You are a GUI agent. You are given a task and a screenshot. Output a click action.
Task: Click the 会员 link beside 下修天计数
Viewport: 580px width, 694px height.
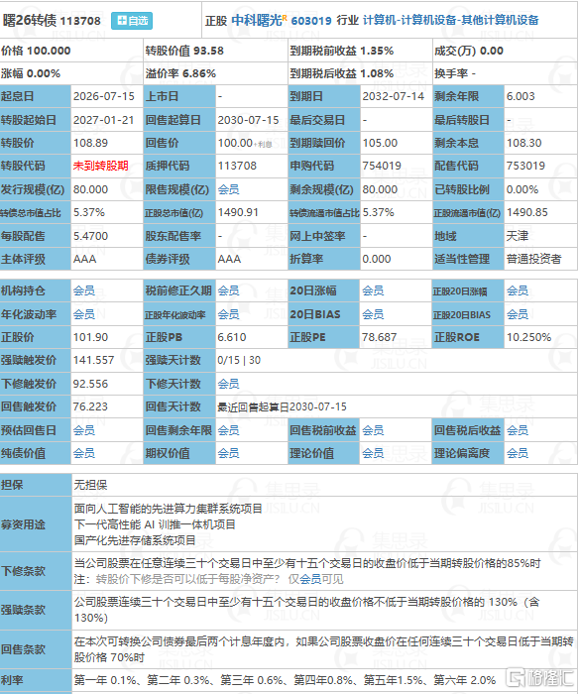pos(228,384)
